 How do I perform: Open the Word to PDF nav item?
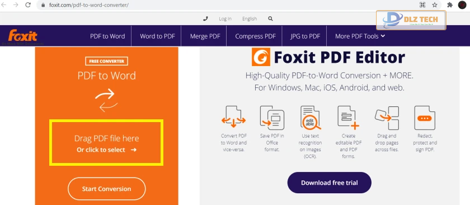pyautogui.click(x=157, y=36)
